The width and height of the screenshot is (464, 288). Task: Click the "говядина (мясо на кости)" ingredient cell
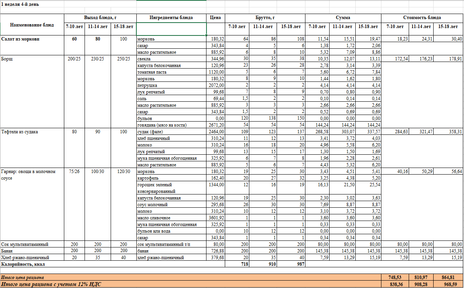pos(162,125)
